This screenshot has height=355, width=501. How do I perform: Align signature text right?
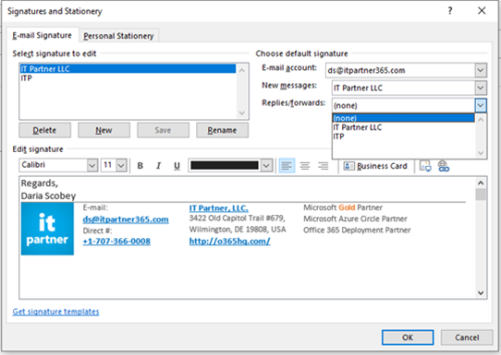point(324,166)
